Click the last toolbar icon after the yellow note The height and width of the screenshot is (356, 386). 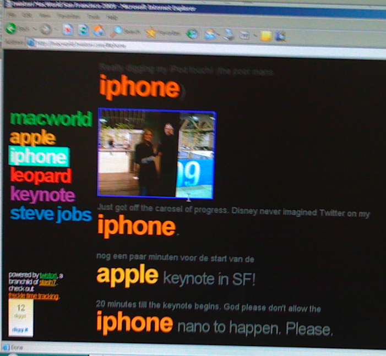click(x=281, y=36)
